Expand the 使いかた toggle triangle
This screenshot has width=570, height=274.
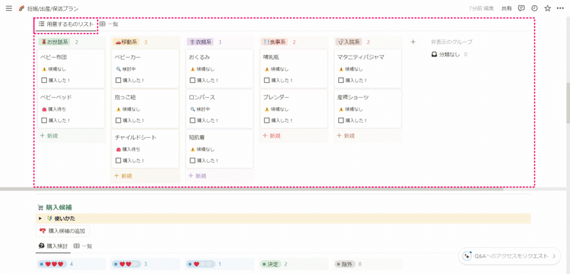click(41, 218)
